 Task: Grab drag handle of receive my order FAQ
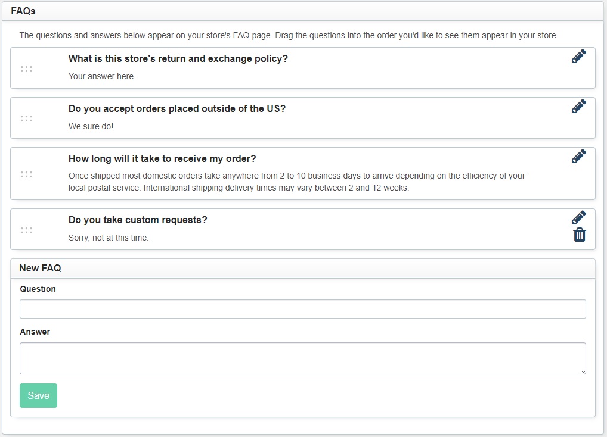tap(26, 174)
